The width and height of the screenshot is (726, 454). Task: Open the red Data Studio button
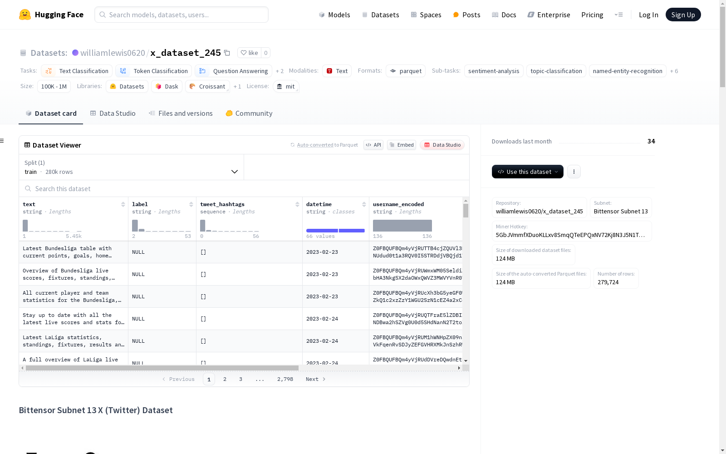[x=442, y=145]
